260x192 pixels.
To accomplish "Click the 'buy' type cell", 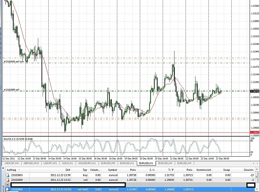I will click(85, 175).
